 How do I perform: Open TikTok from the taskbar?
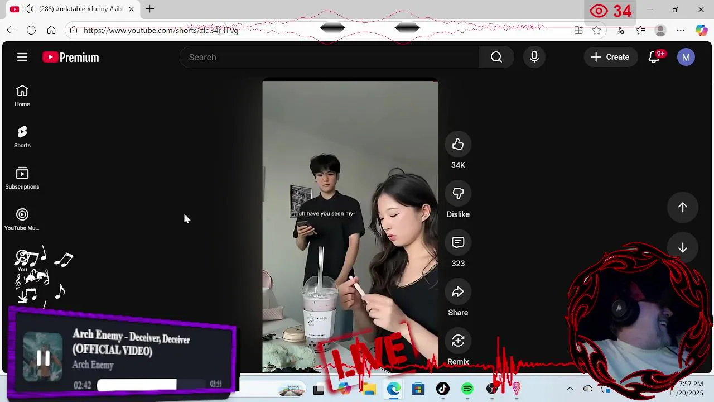pos(443,390)
